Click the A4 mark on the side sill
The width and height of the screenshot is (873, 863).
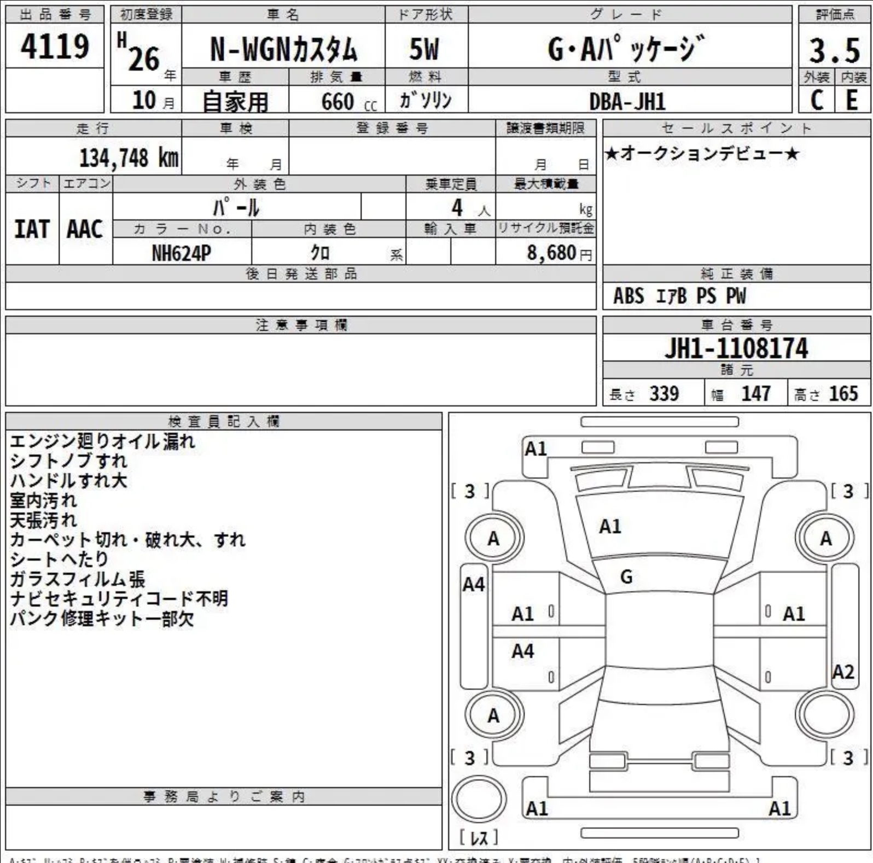click(x=474, y=585)
